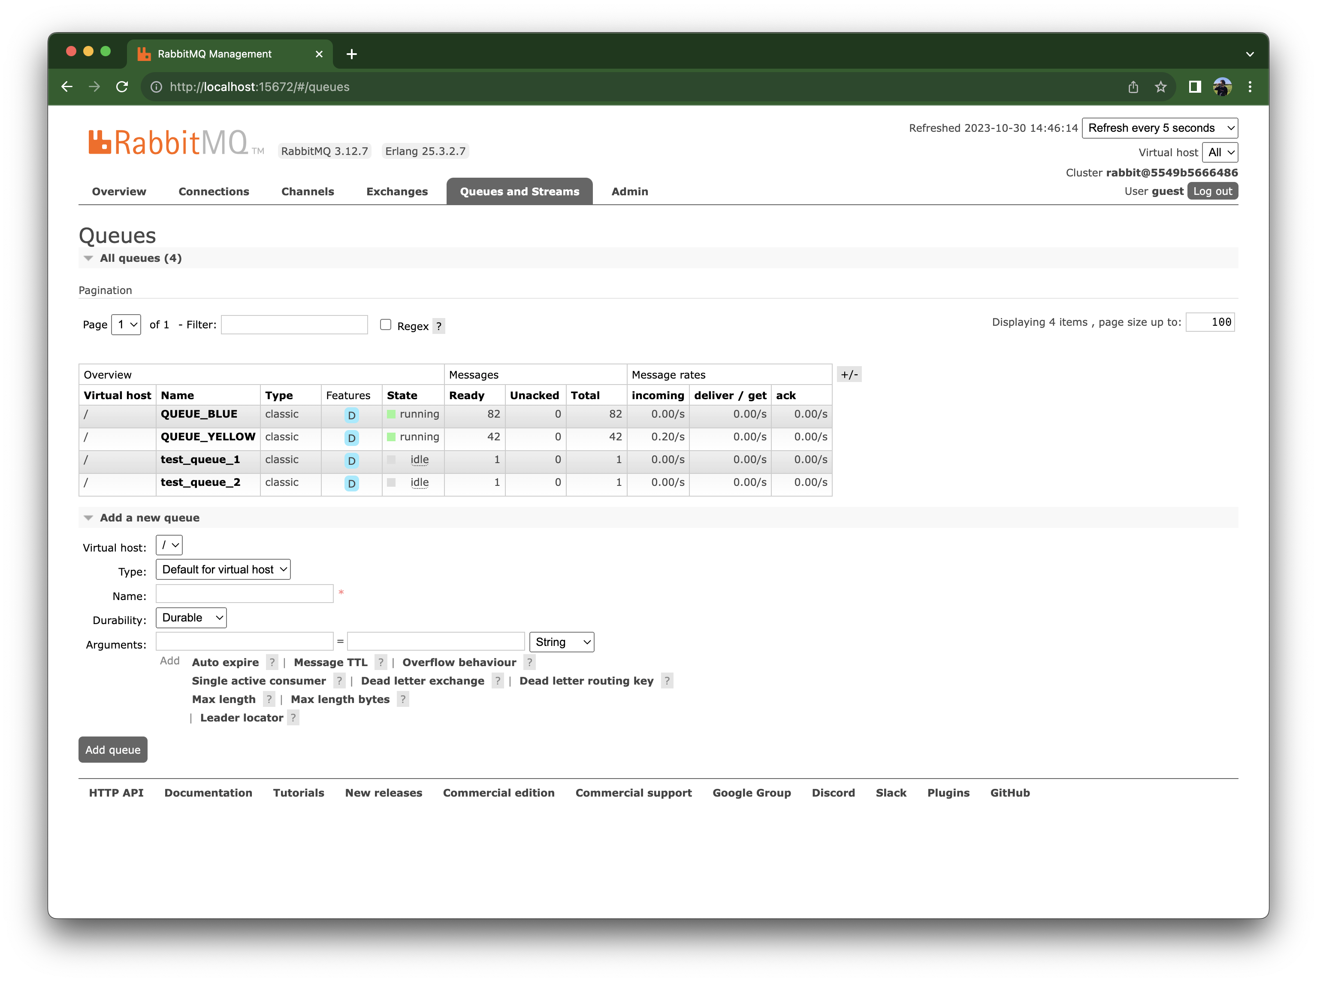The height and width of the screenshot is (982, 1317).
Task: Click the site info icon in address bar
Action: (156, 87)
